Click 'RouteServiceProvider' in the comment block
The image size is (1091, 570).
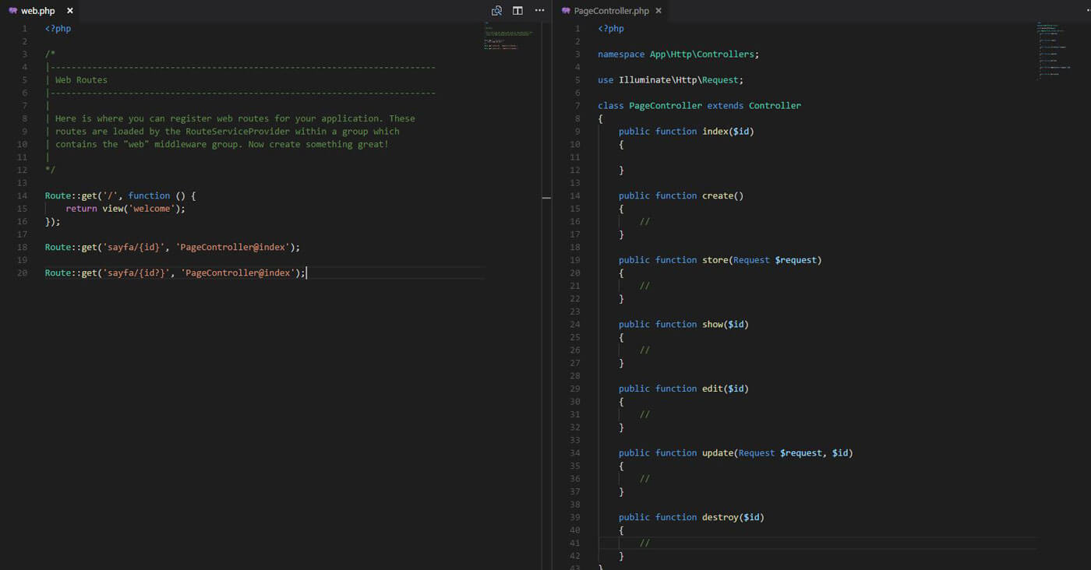point(238,132)
